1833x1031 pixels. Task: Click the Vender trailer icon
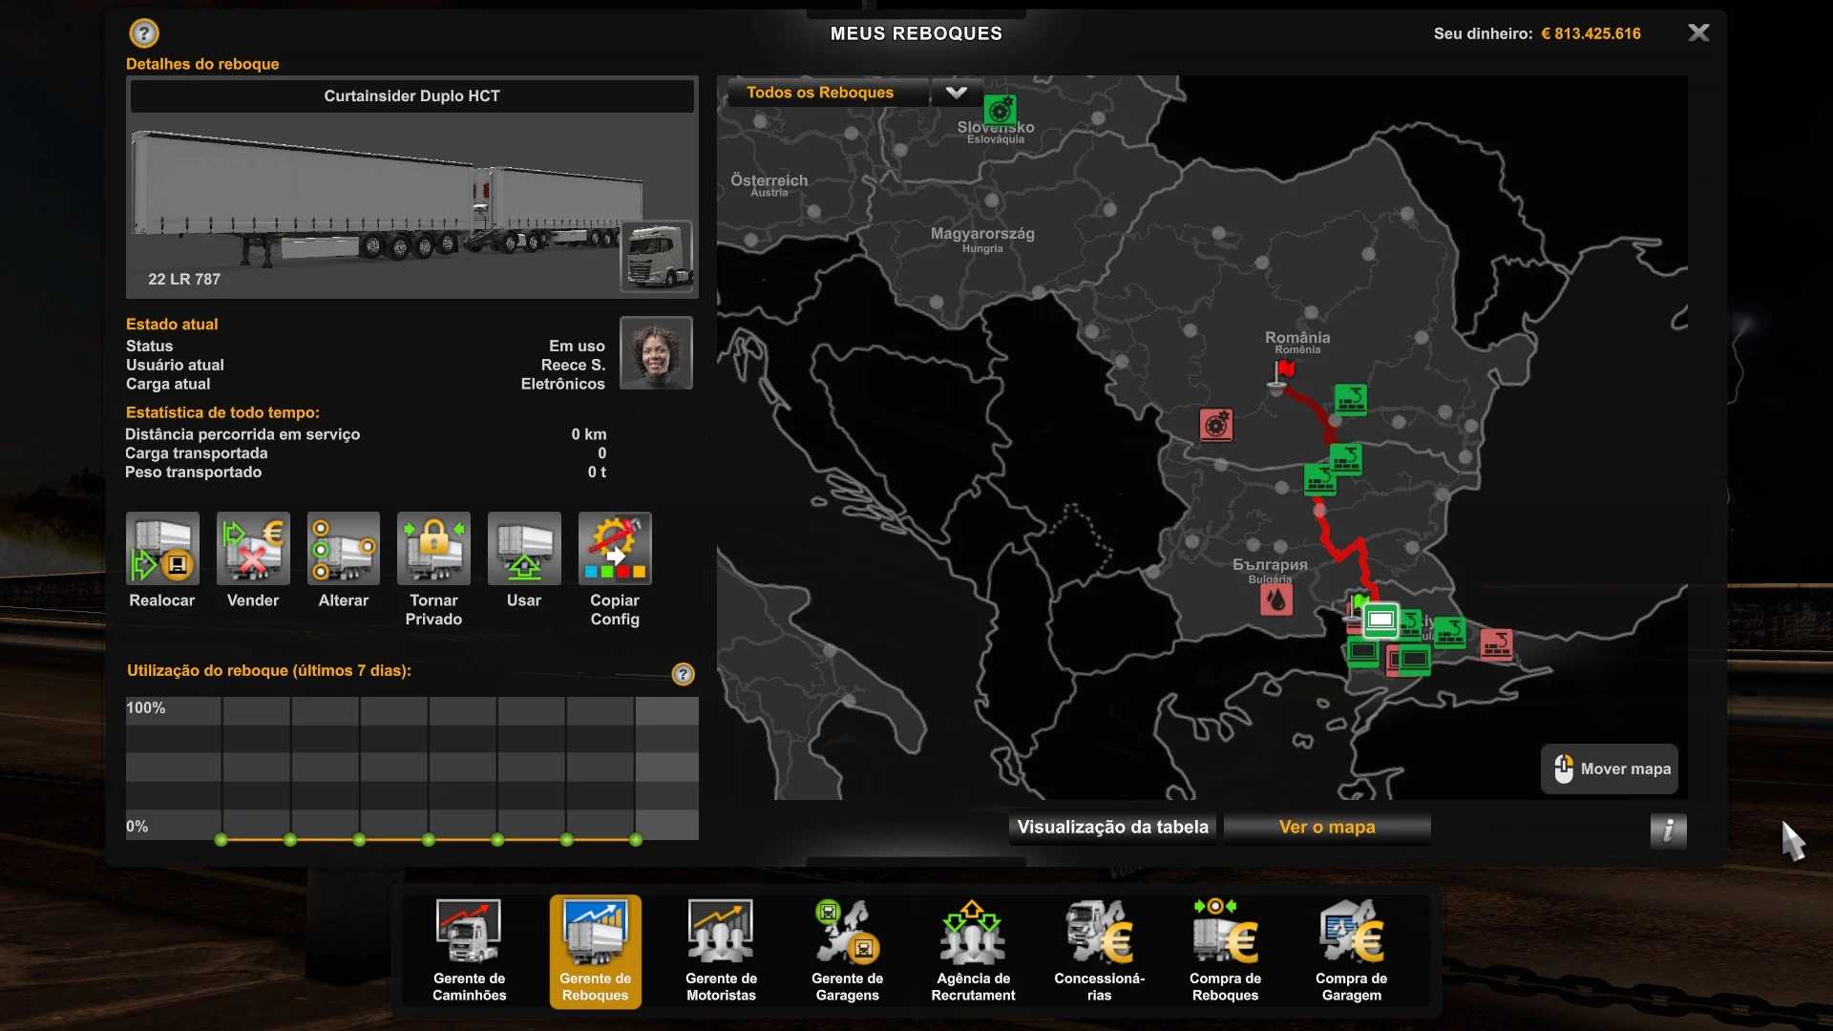(253, 549)
